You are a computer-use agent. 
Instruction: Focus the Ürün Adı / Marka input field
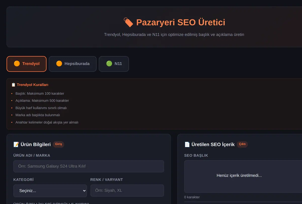[x=89, y=166]
